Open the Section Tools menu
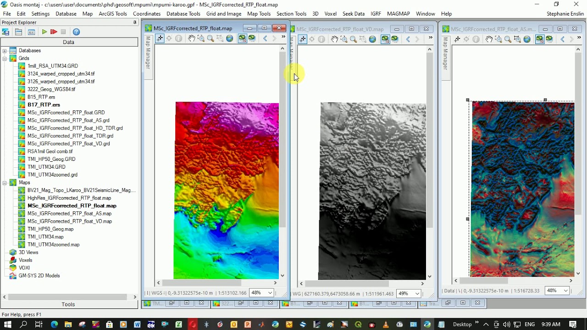The image size is (587, 330). click(x=291, y=14)
